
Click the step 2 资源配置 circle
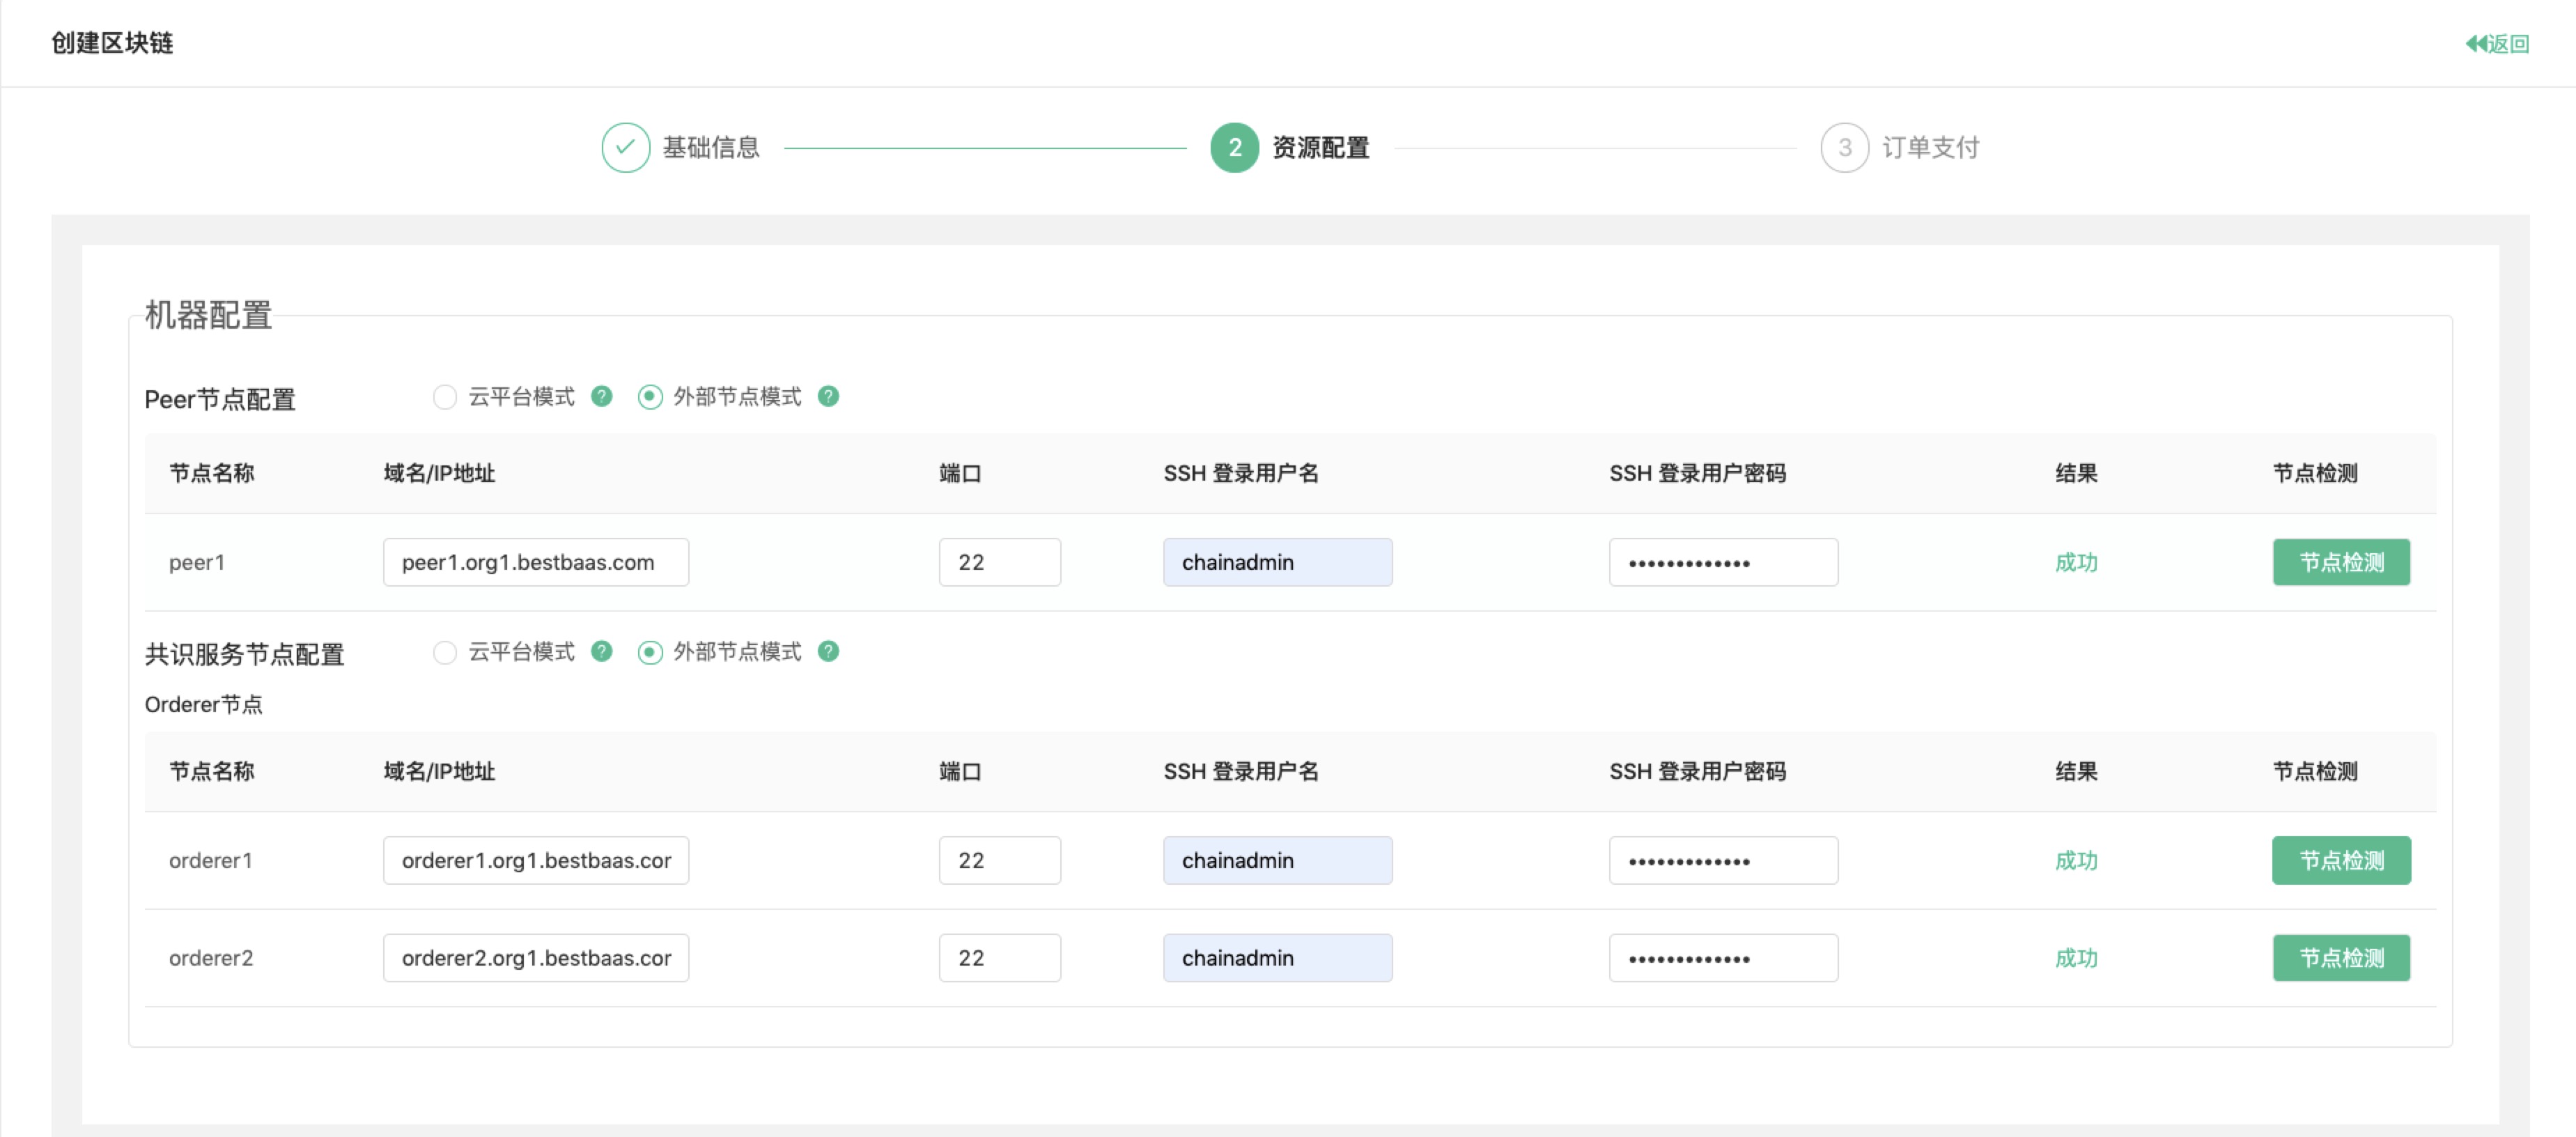click(1235, 148)
